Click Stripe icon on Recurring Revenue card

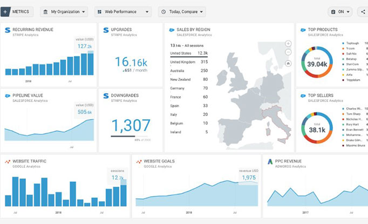tap(8, 31)
